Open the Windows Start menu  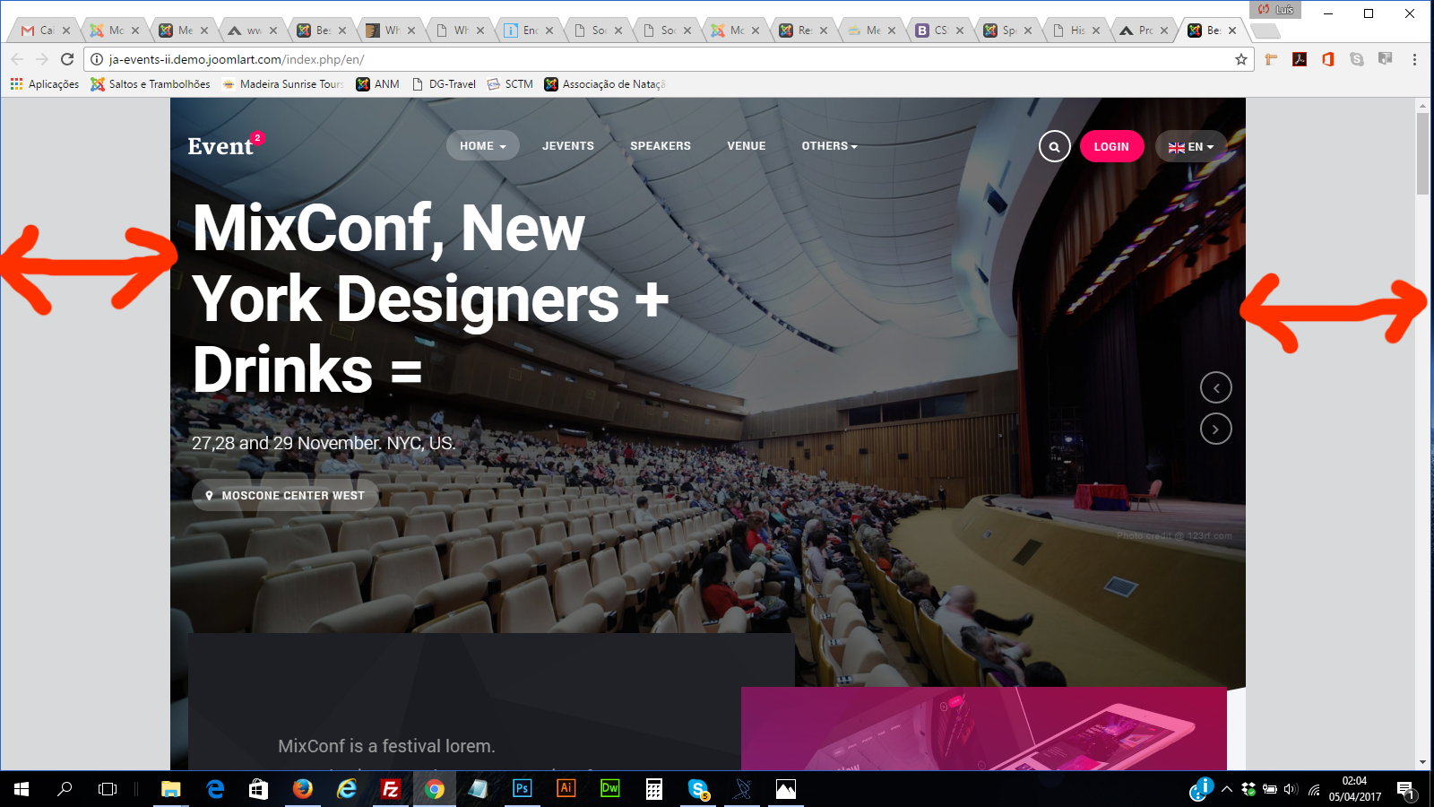pyautogui.click(x=22, y=789)
